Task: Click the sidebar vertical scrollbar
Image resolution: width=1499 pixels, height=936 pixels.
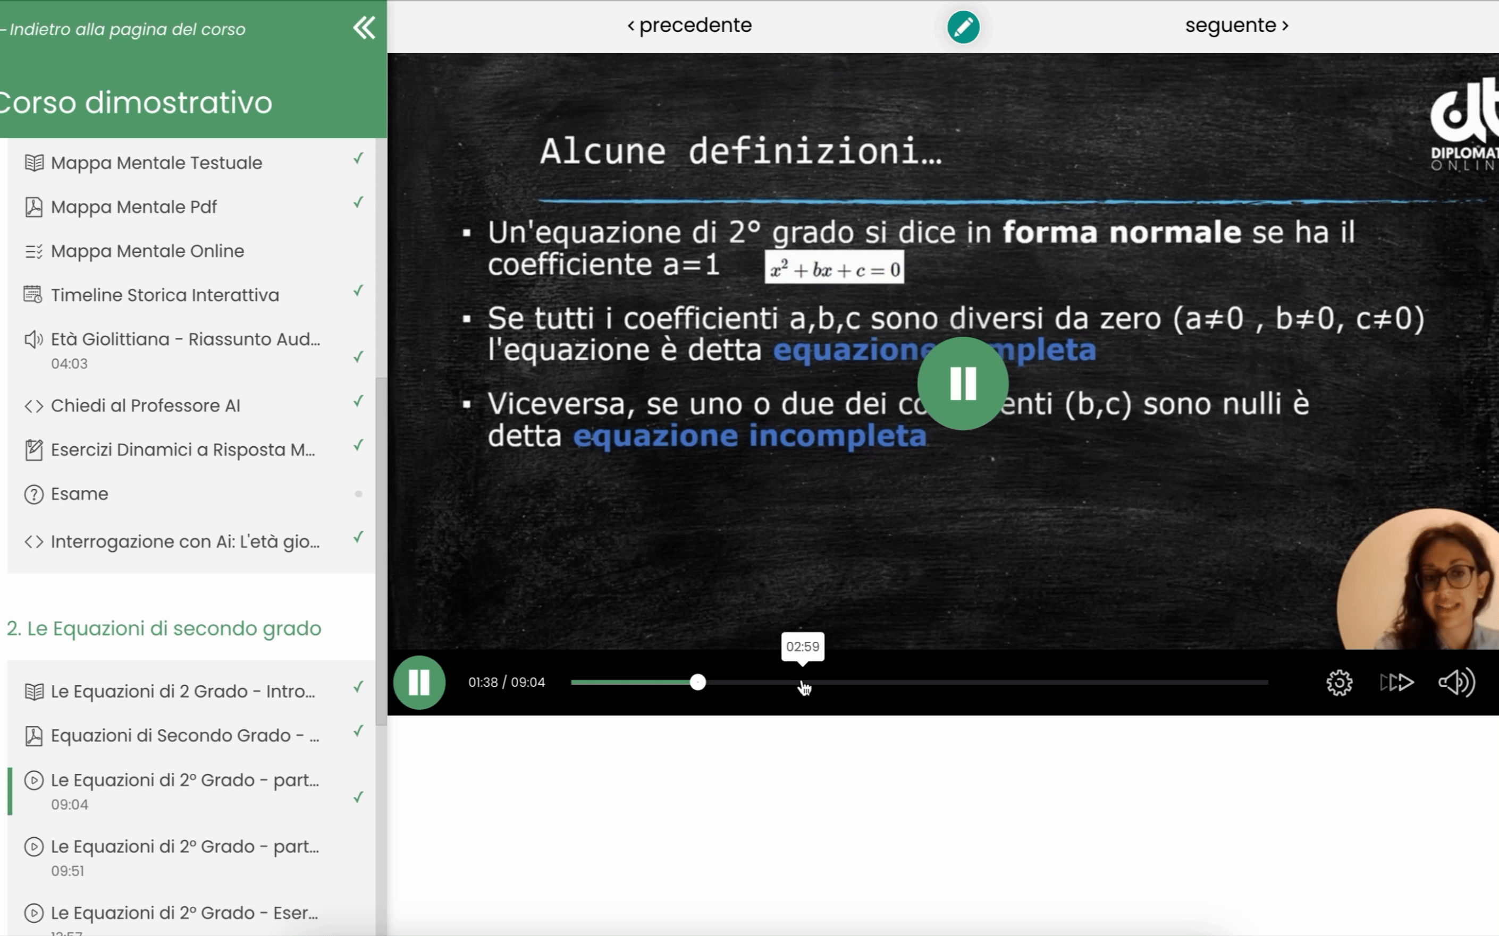Action: click(x=381, y=551)
